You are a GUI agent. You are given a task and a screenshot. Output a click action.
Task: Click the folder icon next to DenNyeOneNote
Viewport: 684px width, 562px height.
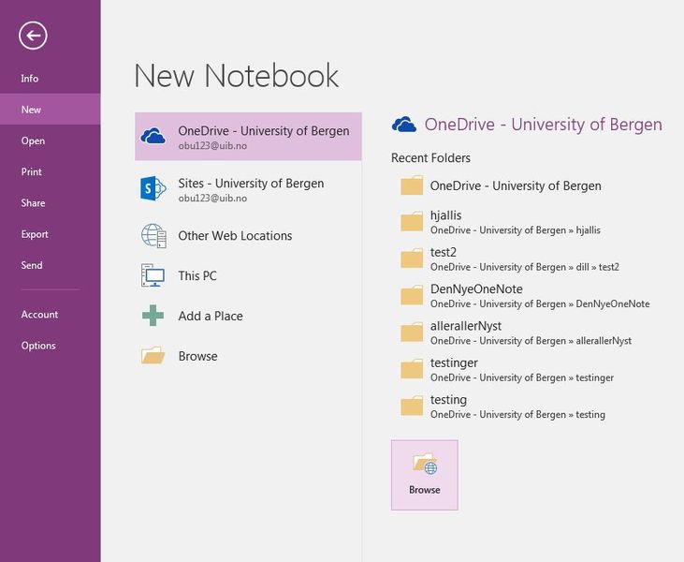click(412, 295)
